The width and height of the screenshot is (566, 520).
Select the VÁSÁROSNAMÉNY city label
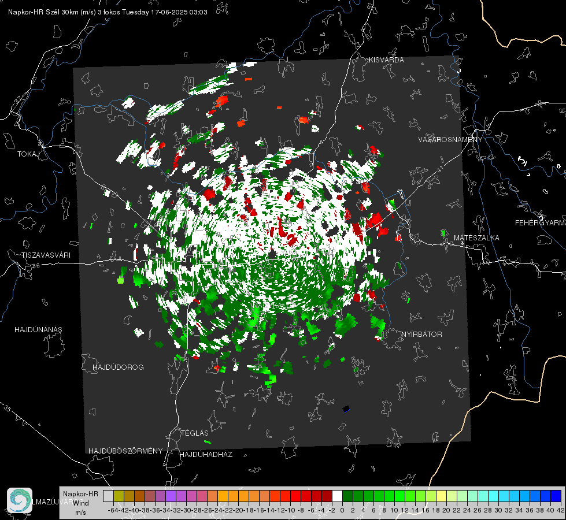(x=450, y=139)
